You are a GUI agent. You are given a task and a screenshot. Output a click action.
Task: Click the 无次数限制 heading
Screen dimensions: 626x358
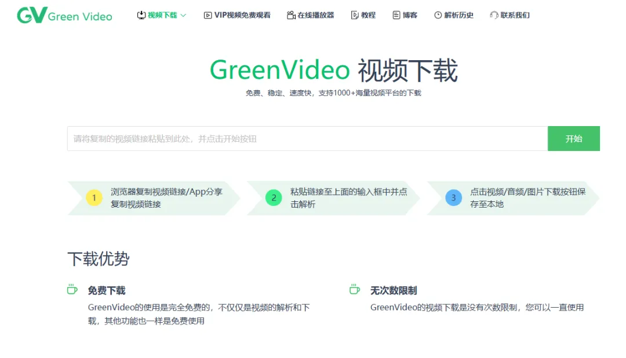(394, 291)
